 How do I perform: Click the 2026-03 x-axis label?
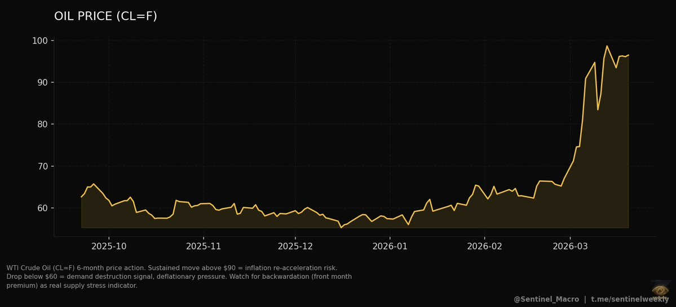(570, 247)
